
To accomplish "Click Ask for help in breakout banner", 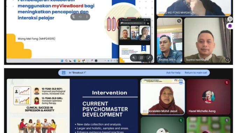I will coord(173,73).
